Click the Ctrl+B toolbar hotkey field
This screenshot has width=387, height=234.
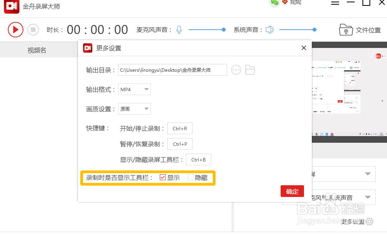[x=198, y=160]
